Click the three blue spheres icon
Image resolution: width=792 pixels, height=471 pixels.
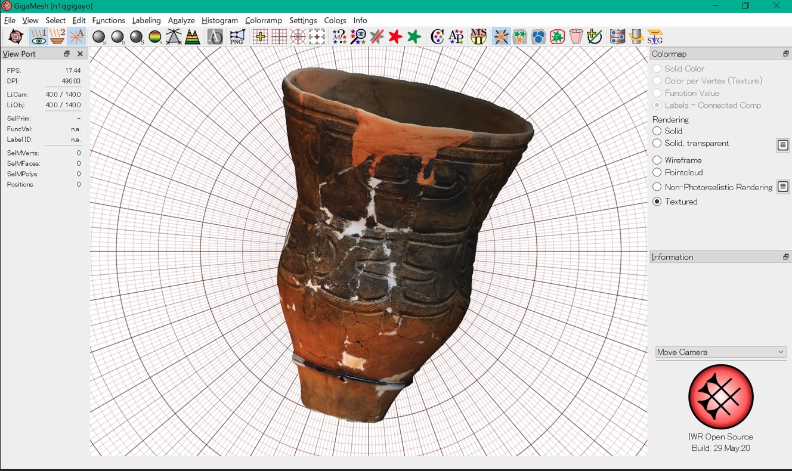coord(539,37)
